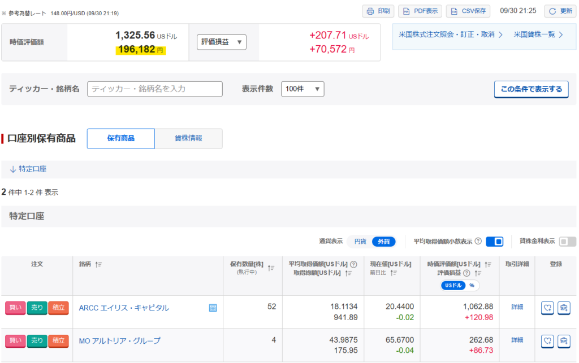Toggle 平均取得価額小数表示 switch off
This screenshot has width=579, height=363.
tap(494, 242)
